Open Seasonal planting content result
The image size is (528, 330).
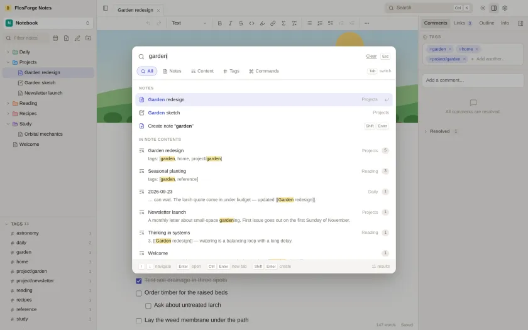(x=263, y=175)
